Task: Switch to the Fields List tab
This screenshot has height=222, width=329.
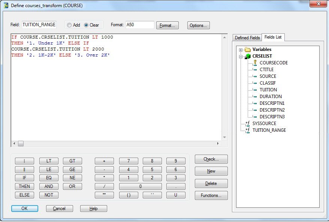Action: 273,37
